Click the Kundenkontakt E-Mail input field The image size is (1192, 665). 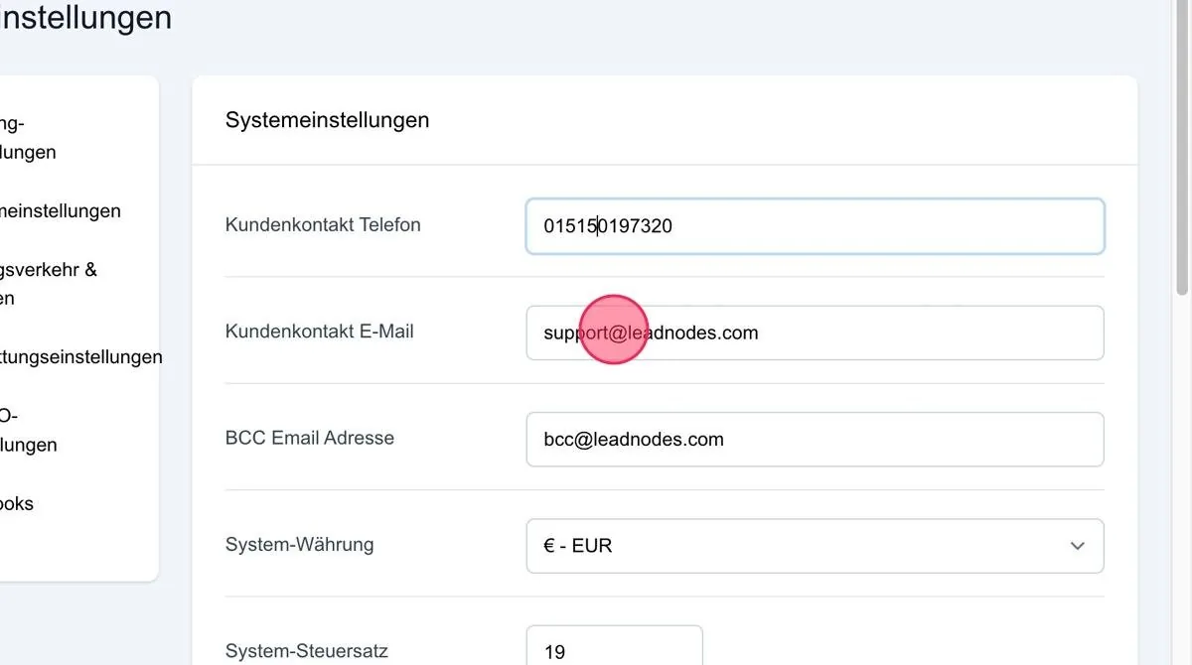(x=815, y=332)
